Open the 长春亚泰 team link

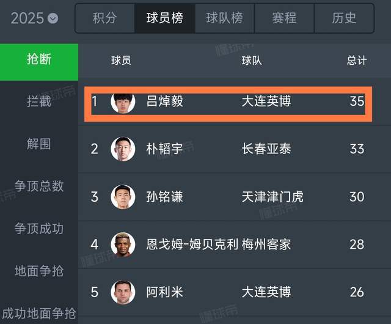pyautogui.click(x=266, y=149)
